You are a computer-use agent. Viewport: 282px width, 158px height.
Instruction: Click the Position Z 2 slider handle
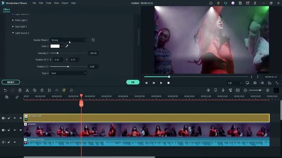pos(68,67)
